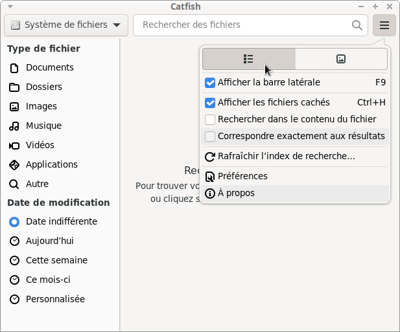Filter by Musique file type

click(x=43, y=126)
